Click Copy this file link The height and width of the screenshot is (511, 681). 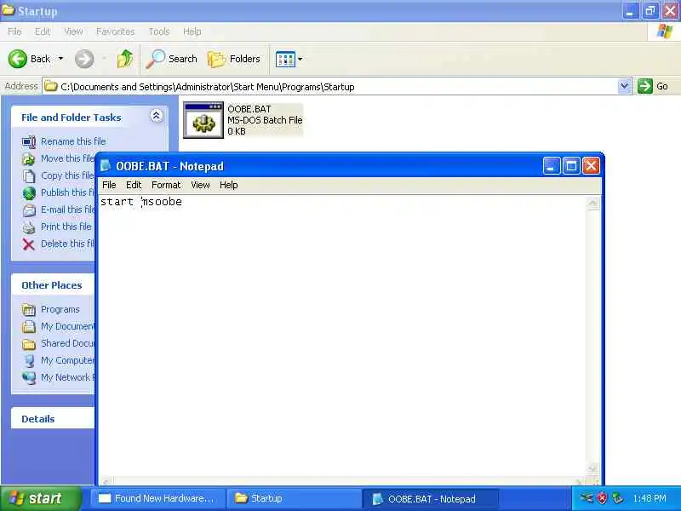click(x=67, y=175)
